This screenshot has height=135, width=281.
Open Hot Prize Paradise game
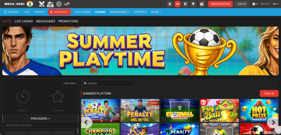tap(259, 111)
